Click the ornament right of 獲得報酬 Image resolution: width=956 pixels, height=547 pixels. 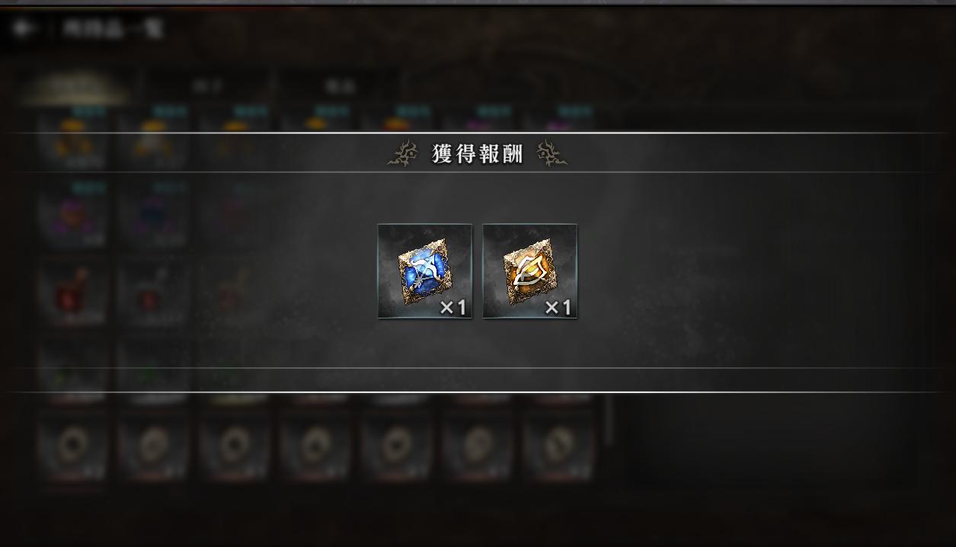552,154
